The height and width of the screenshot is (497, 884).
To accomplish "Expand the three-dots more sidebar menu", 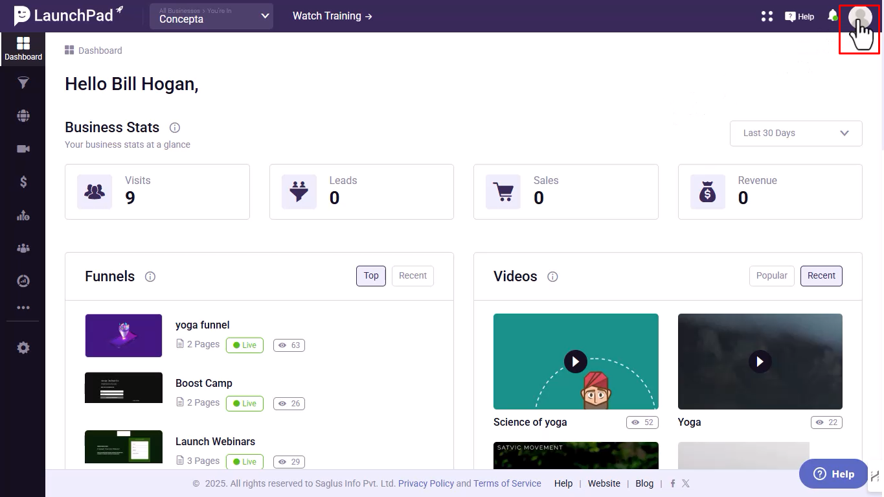I will click(x=23, y=308).
